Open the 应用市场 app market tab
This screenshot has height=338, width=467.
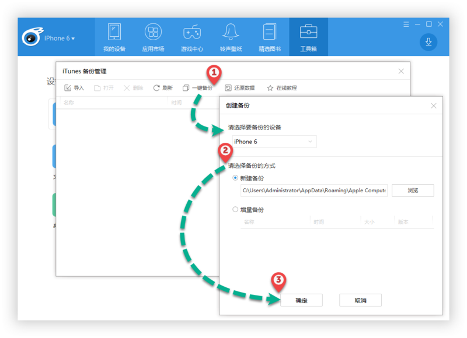[x=153, y=37]
